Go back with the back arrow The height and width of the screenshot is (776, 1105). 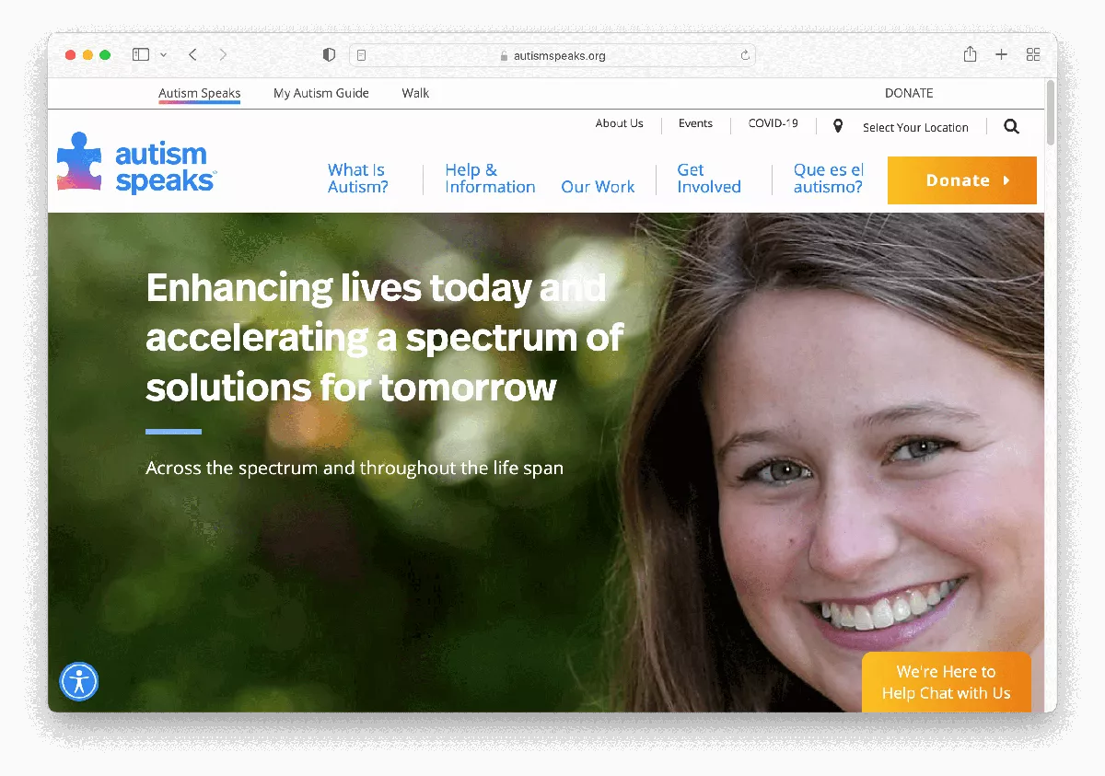pyautogui.click(x=192, y=55)
